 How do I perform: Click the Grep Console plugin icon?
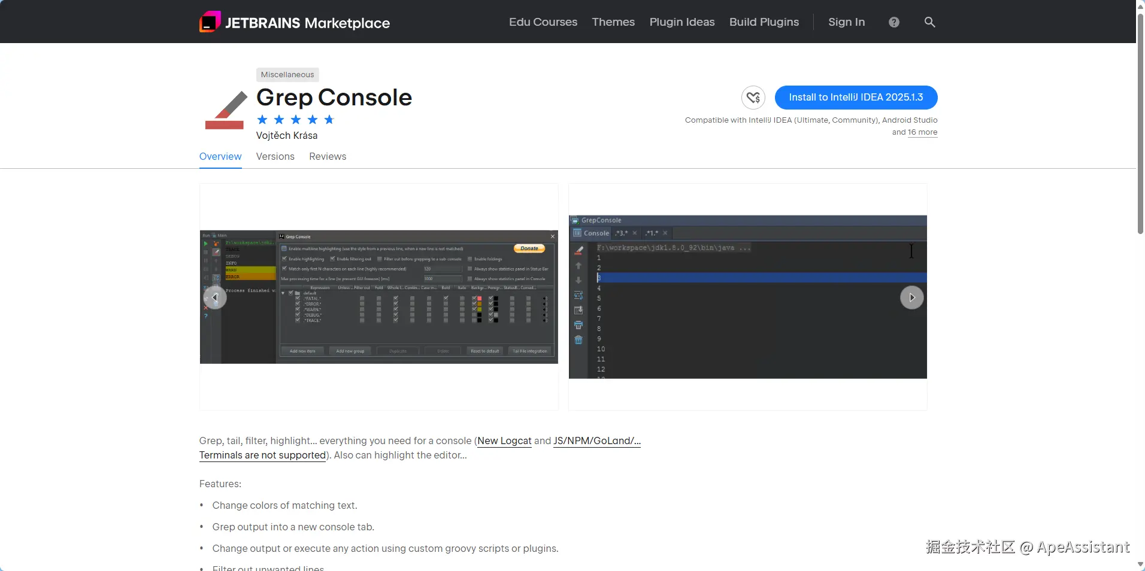(x=225, y=110)
